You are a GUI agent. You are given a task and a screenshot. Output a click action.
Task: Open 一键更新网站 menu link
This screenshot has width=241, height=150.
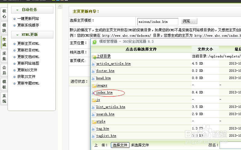pos(28,19)
